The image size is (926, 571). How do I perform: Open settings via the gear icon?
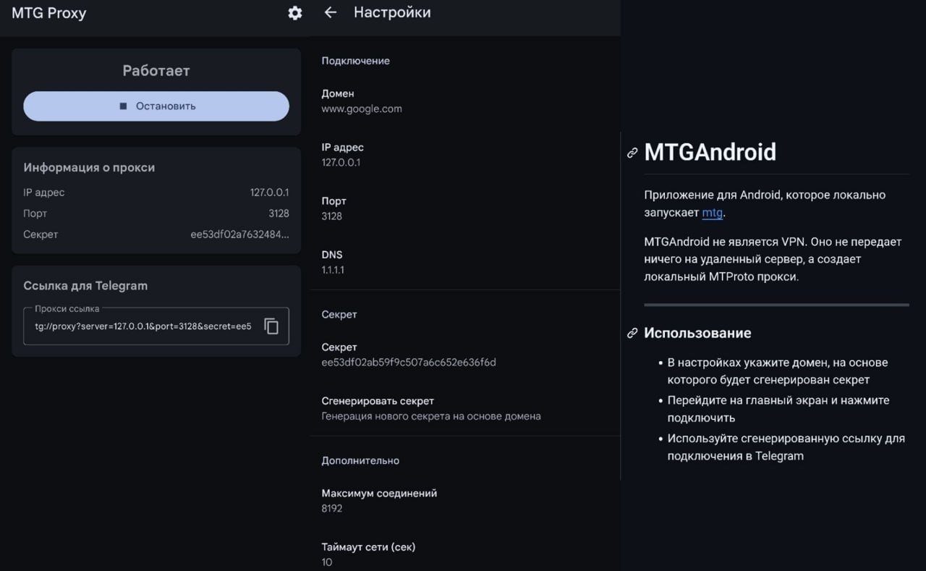pos(294,13)
